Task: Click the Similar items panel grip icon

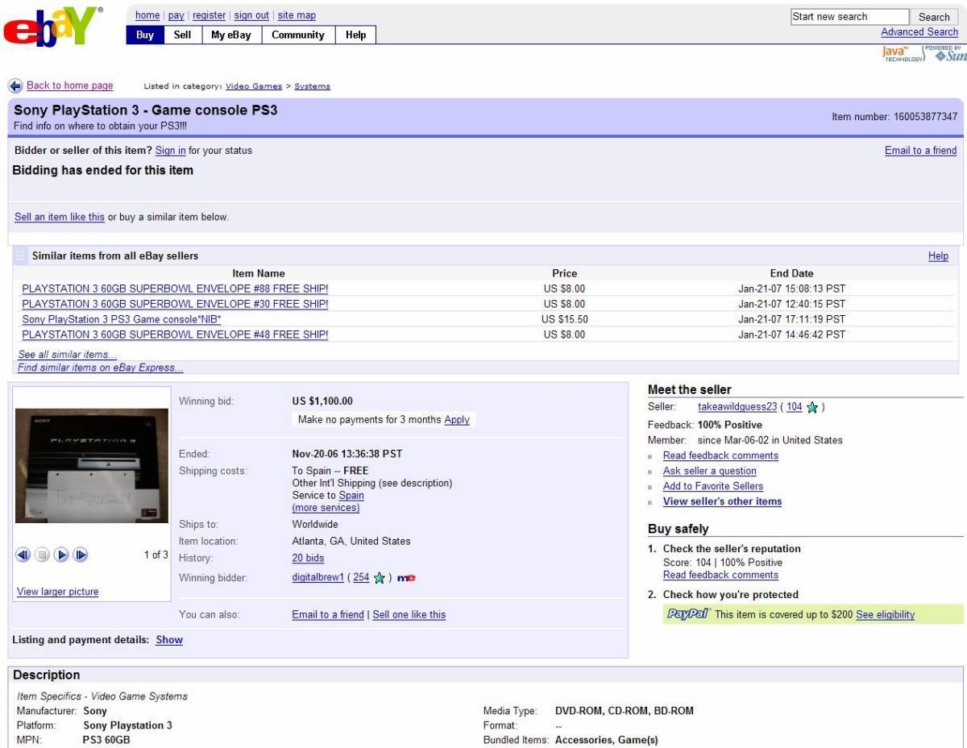Action: click(20, 256)
